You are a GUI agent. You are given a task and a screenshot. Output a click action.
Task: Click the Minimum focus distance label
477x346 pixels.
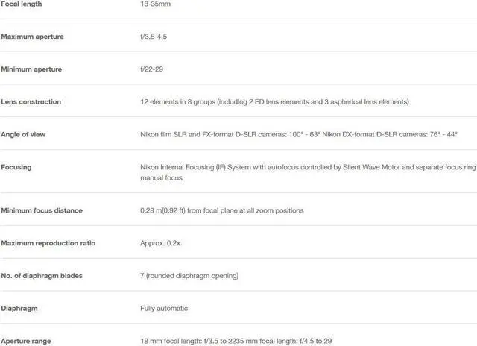pos(42,210)
